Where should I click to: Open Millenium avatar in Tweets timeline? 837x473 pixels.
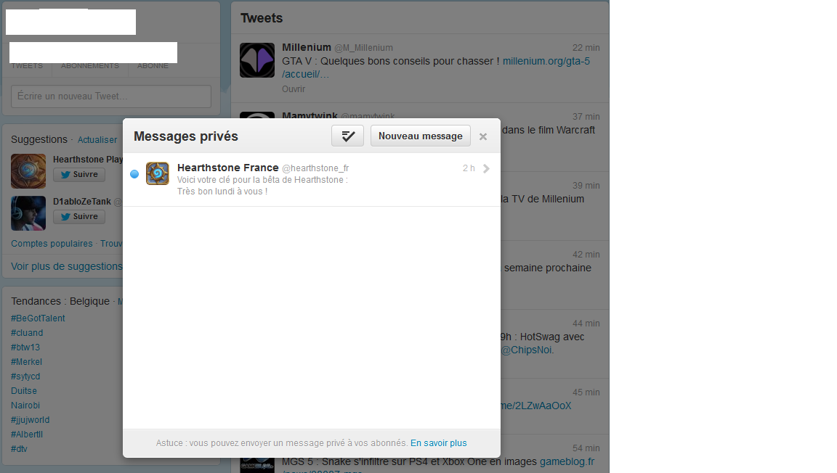257,60
